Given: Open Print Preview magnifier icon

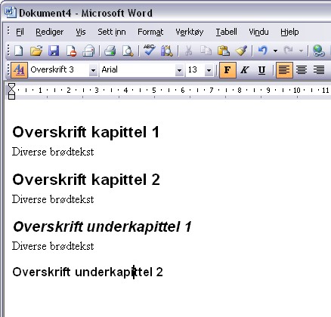Looking at the screenshot, I should click(128, 51).
